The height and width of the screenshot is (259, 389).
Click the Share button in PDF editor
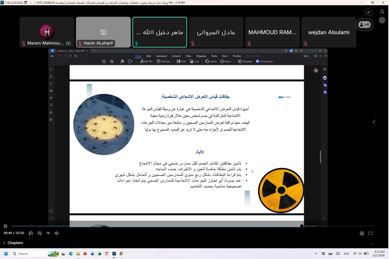pos(306,56)
